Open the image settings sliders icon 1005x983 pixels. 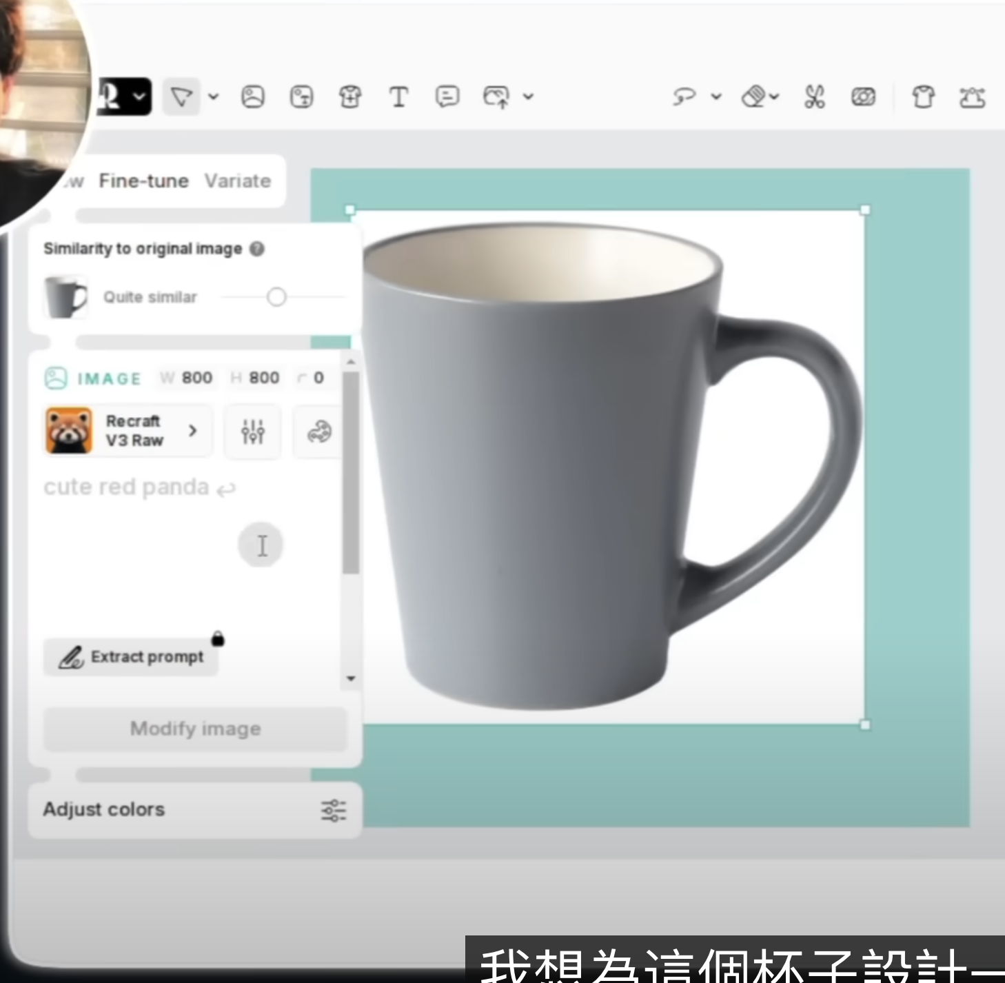pyautogui.click(x=252, y=432)
